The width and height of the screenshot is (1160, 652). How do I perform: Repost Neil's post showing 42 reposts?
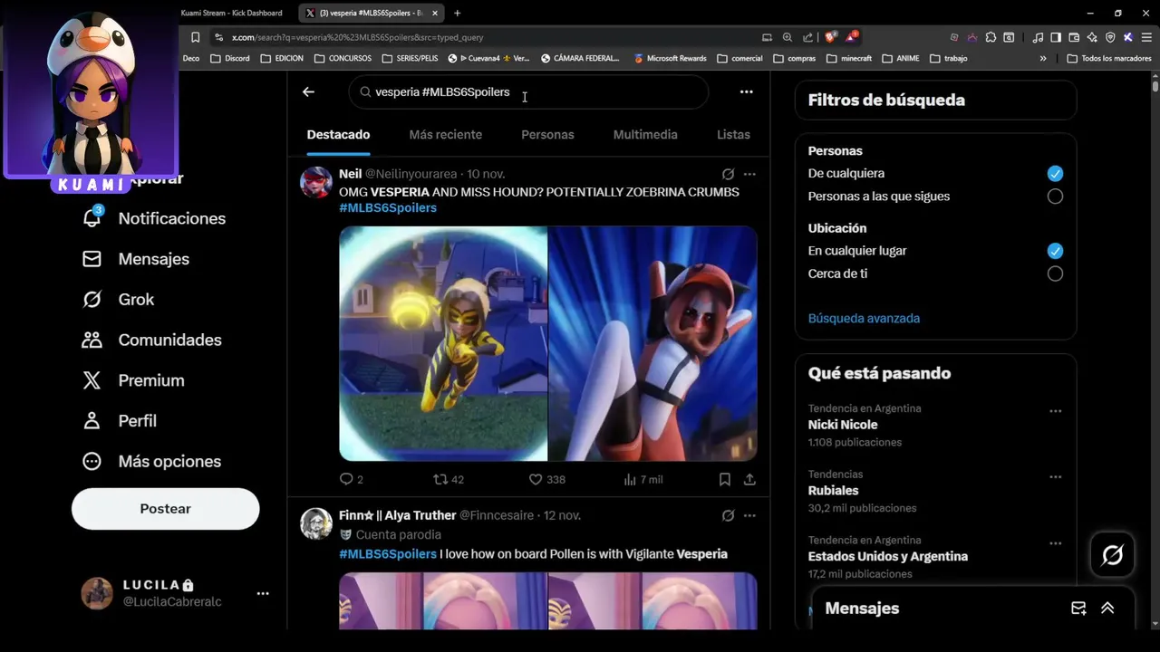(440, 479)
